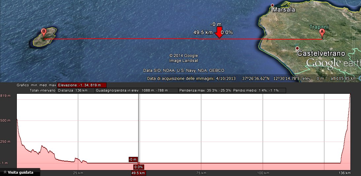Click the Trapani place label

319,27
